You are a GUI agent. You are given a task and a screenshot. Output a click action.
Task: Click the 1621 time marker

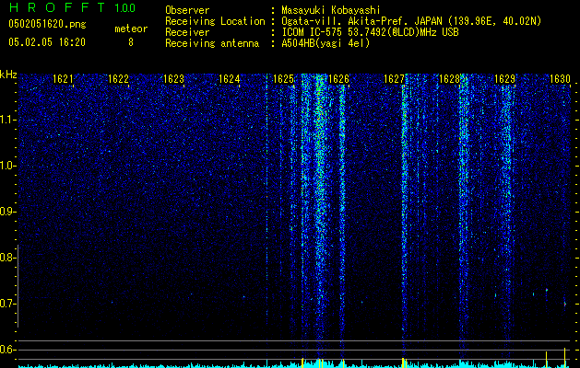(x=63, y=79)
